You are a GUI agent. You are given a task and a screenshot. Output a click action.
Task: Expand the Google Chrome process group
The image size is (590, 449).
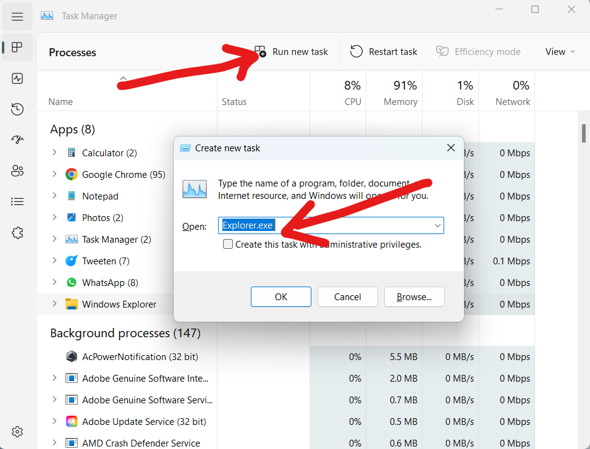pyautogui.click(x=54, y=174)
